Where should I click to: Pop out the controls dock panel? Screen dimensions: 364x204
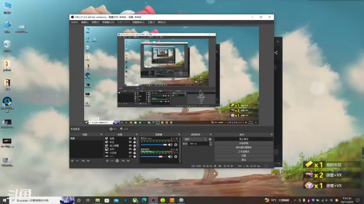coord(271,134)
